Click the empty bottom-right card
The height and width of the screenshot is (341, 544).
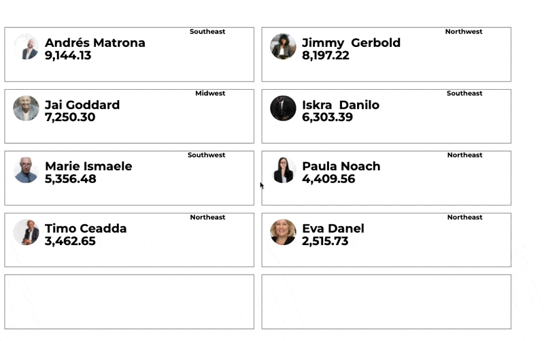[x=386, y=302]
